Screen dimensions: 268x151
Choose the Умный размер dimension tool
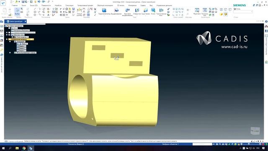click(x=79, y=12)
